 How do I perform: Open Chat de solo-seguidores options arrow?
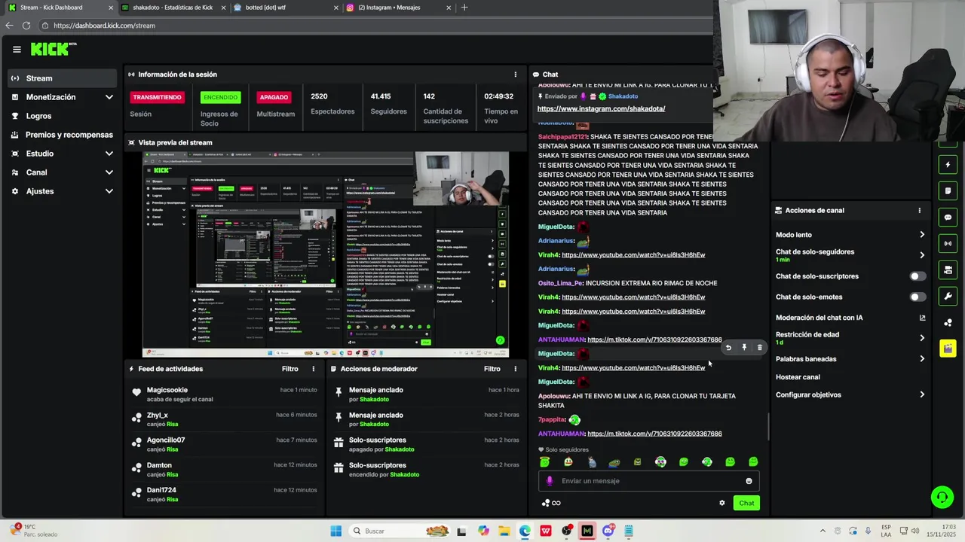click(x=922, y=255)
